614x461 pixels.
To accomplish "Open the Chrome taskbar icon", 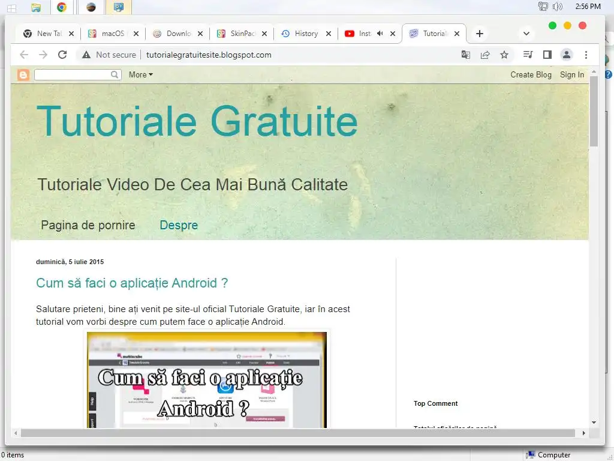I will pos(62,7).
